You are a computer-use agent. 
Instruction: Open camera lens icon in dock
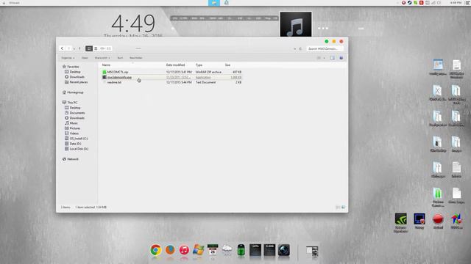click(x=283, y=250)
